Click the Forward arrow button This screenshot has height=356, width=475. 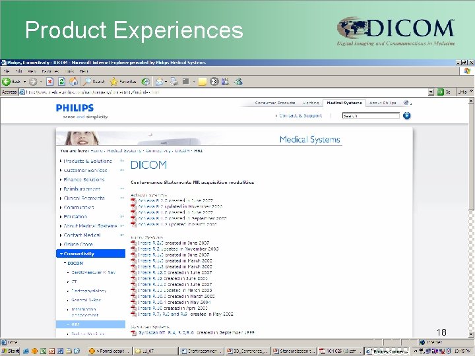pos(33,82)
